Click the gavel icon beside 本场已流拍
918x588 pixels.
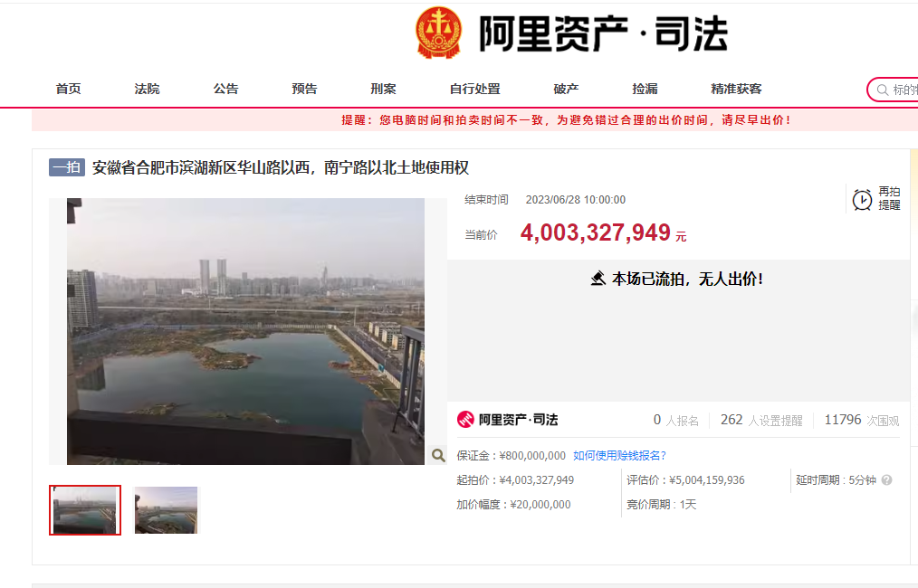(x=598, y=279)
